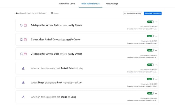This screenshot has width=175, height=105.
Task: Toggle the 21 days after Arrival Date switch
Action: tap(150, 50)
